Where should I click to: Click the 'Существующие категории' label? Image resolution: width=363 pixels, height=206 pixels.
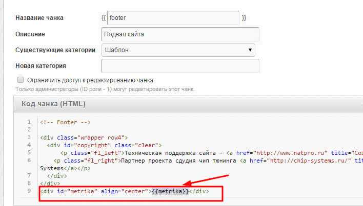coord(55,50)
